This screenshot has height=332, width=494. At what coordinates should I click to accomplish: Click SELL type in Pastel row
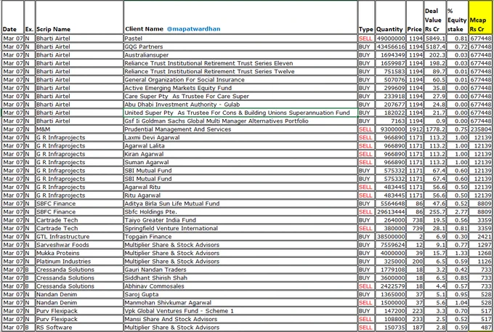coord(366,39)
